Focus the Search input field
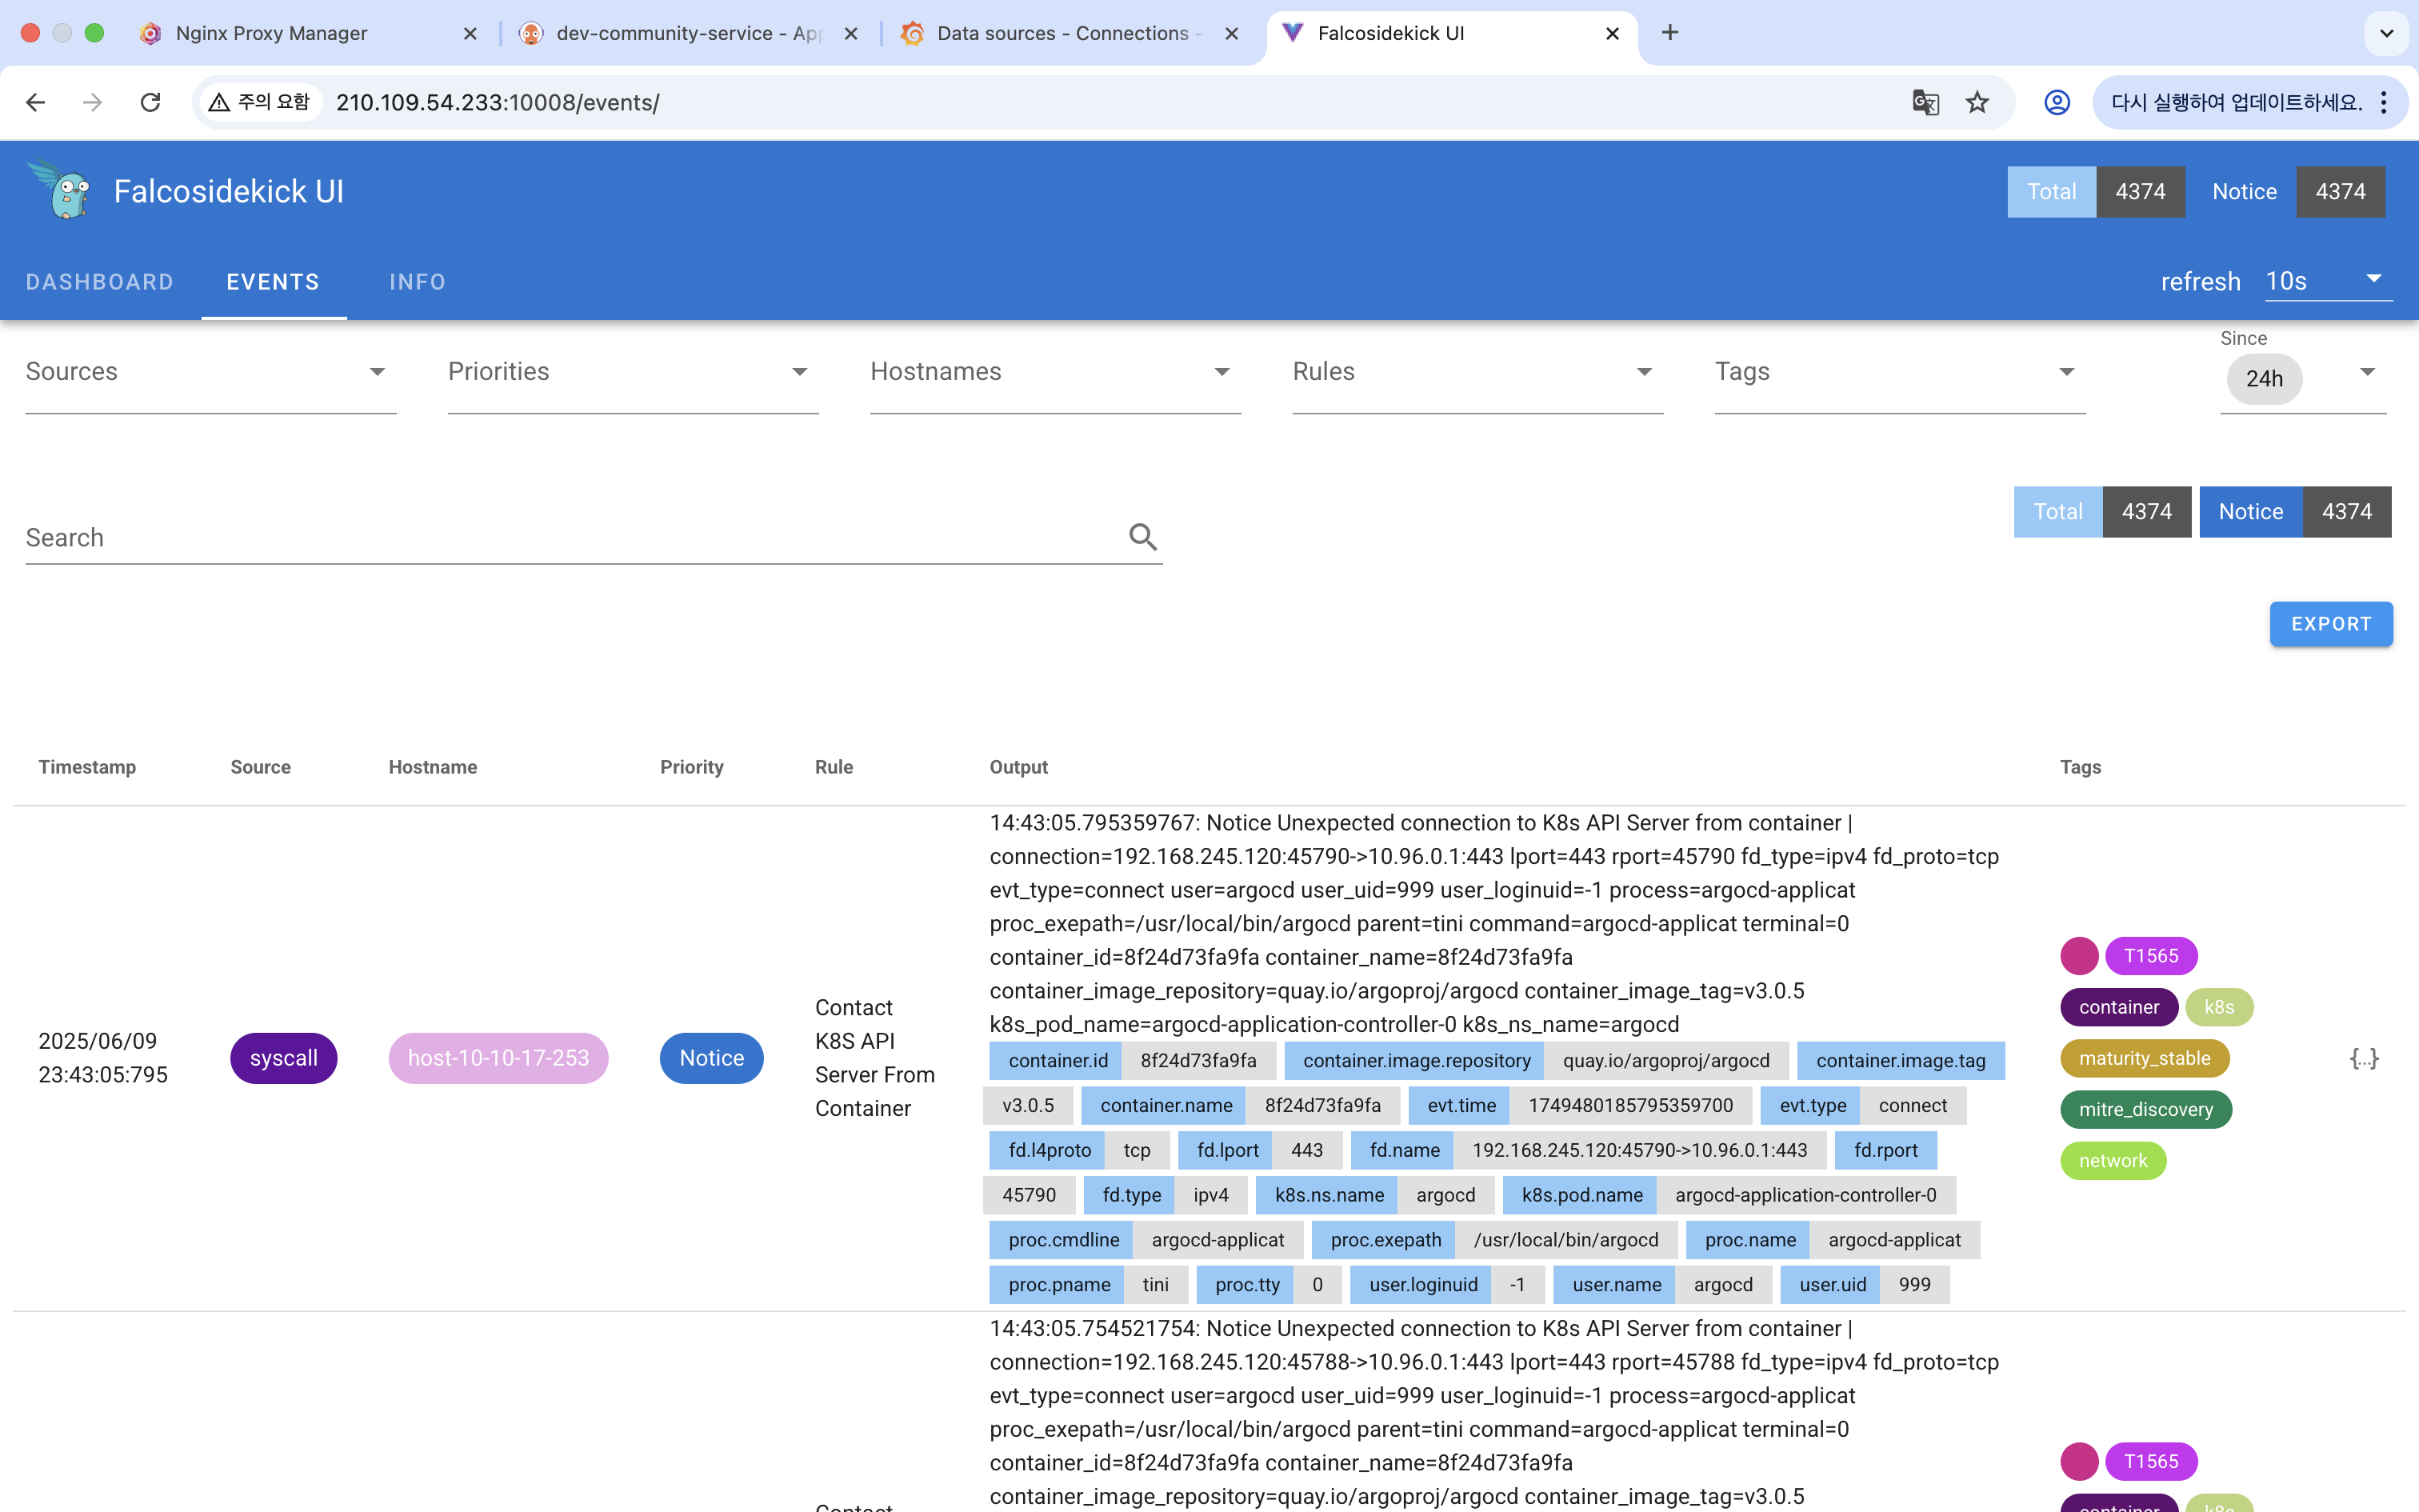 pyautogui.click(x=570, y=538)
